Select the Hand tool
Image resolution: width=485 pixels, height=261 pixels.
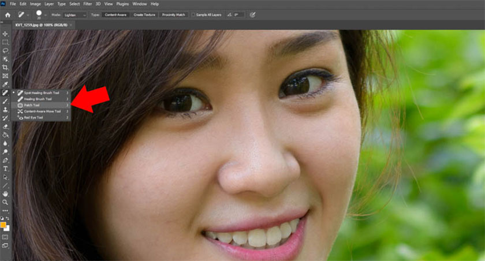point(5,194)
